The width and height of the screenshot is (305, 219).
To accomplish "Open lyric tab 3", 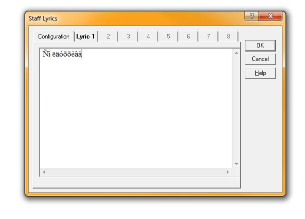I will coord(128,36).
